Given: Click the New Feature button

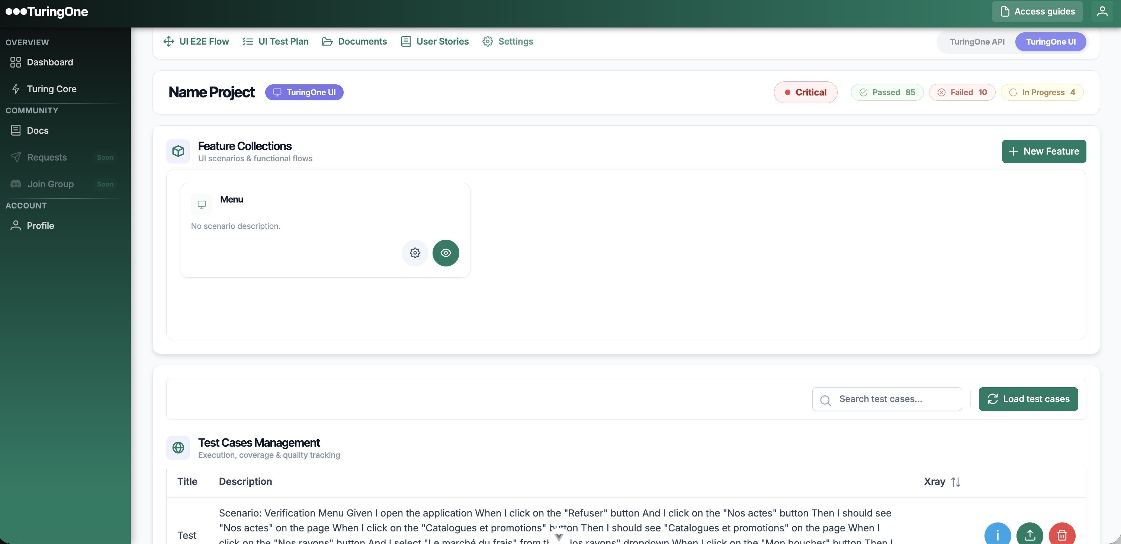Looking at the screenshot, I should (x=1044, y=151).
